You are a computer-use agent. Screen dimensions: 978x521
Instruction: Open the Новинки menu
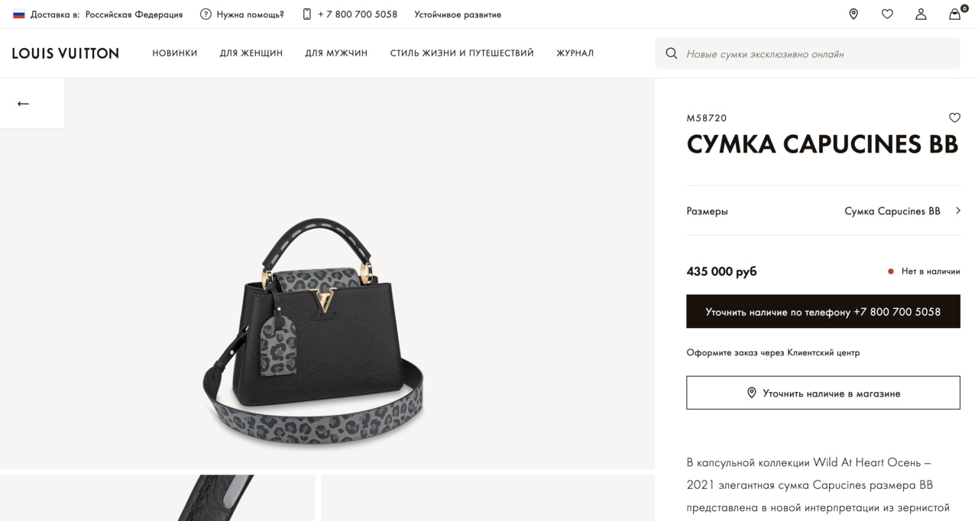(x=175, y=53)
